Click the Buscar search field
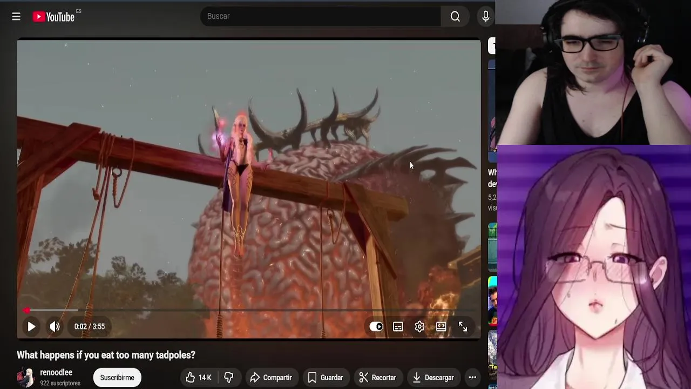Image resolution: width=691 pixels, height=389 pixels. (321, 16)
